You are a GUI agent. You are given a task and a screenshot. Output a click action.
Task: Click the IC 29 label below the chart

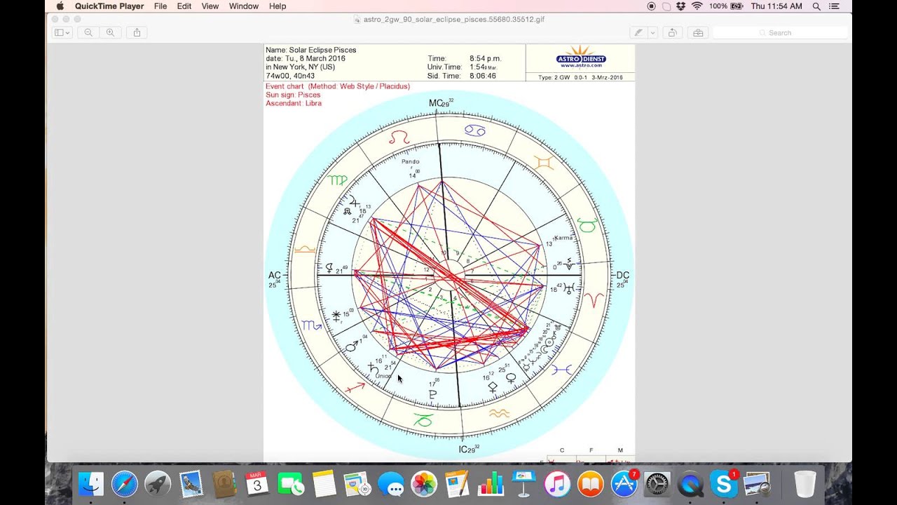click(x=469, y=449)
